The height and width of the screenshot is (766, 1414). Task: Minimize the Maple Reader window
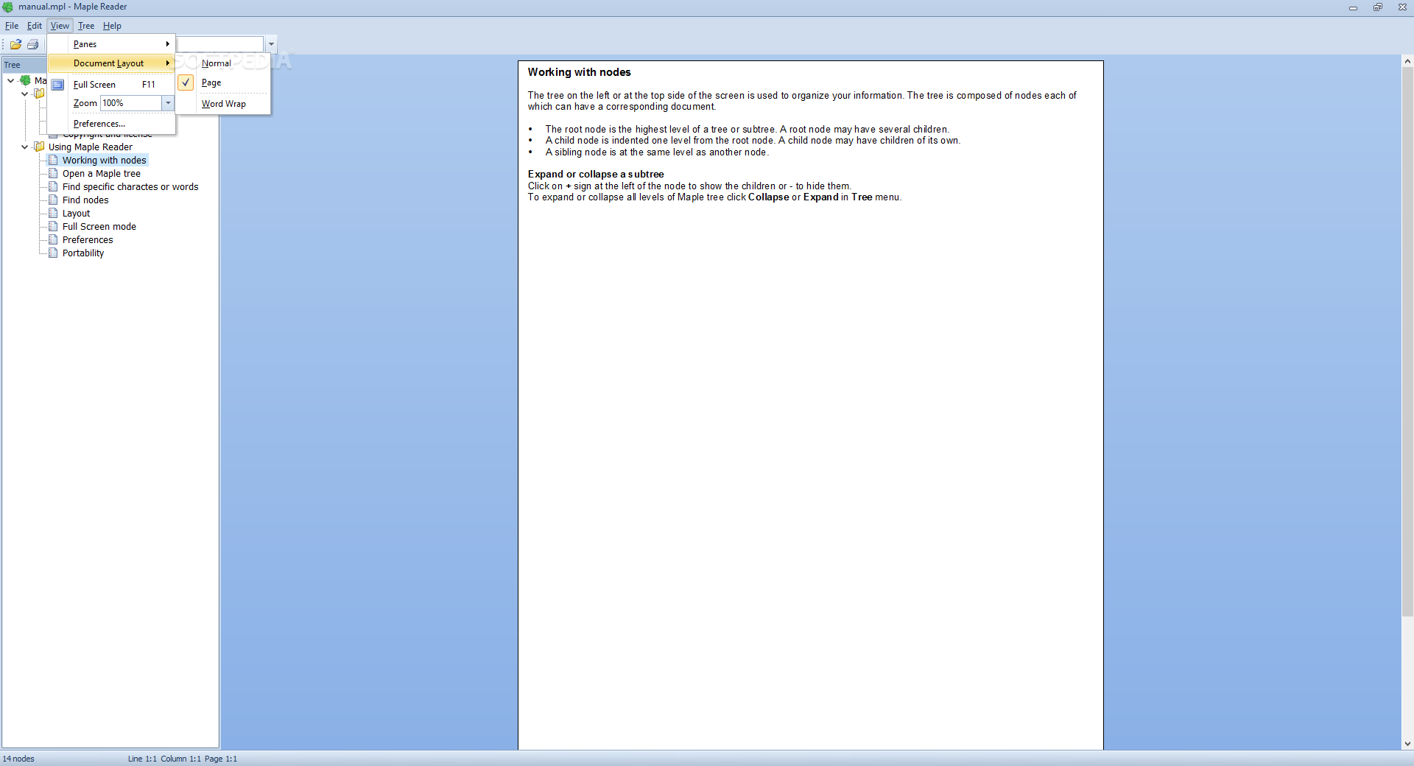pyautogui.click(x=1353, y=7)
